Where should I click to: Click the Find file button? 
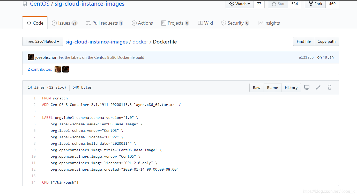pos(304,41)
